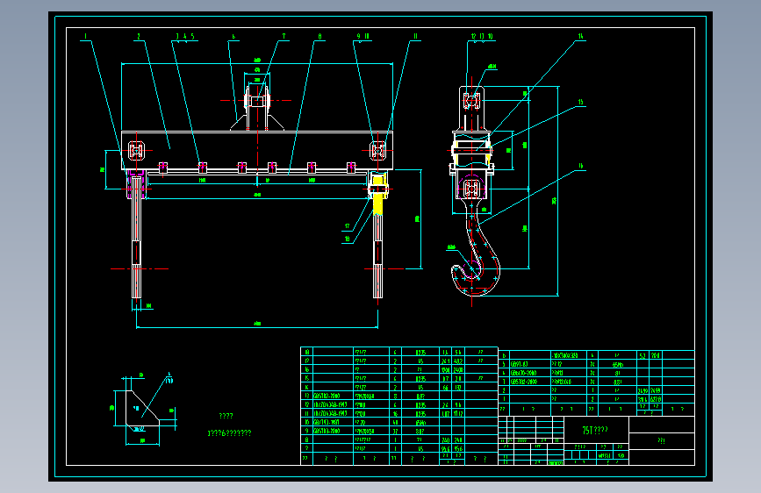Select part balloon label 18
The image size is (761, 493).
[x=347, y=239]
